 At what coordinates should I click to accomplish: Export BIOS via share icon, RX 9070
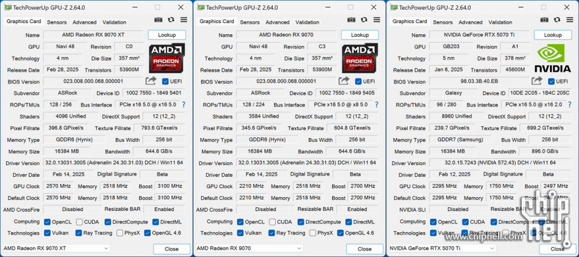344,81
